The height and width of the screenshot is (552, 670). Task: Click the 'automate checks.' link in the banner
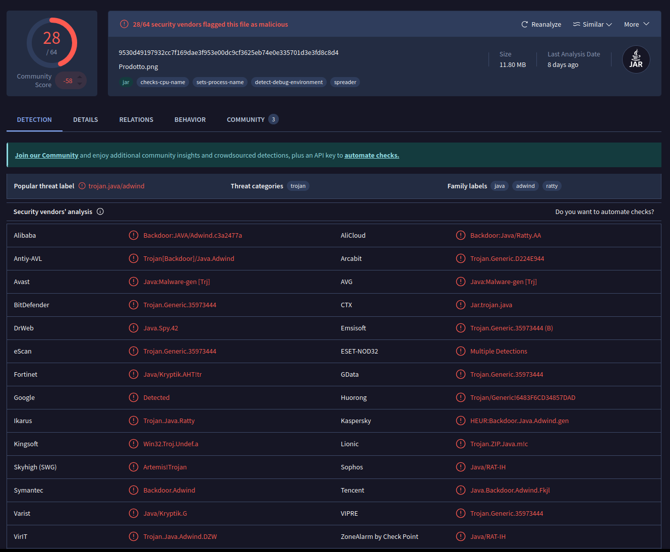(x=372, y=156)
